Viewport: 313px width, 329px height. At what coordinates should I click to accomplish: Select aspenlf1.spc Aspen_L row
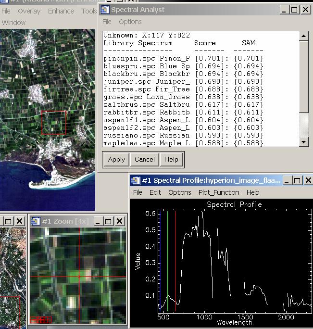pyautogui.click(x=183, y=120)
